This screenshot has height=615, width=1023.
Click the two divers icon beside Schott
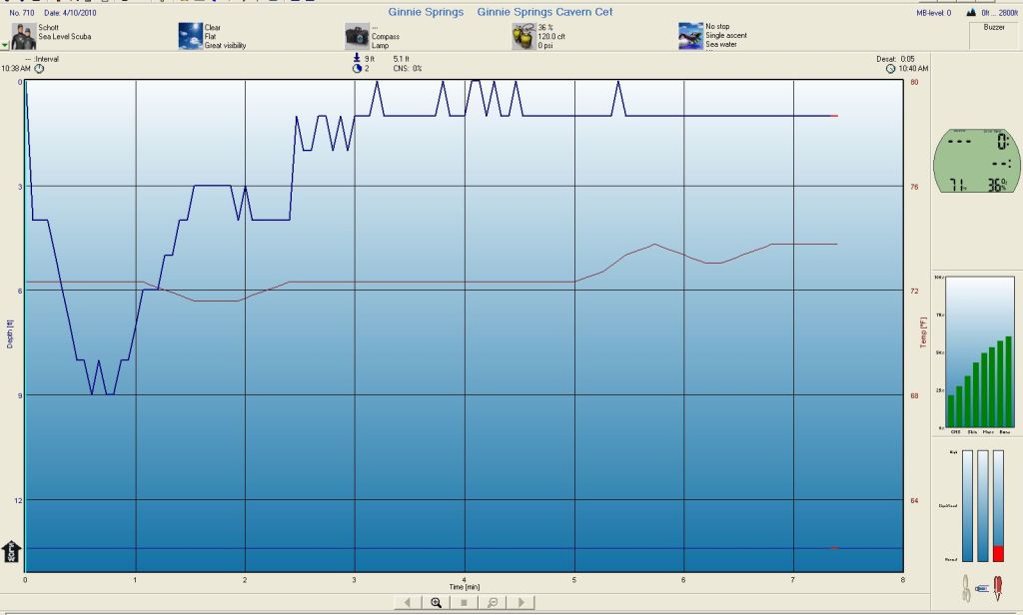tap(24, 37)
